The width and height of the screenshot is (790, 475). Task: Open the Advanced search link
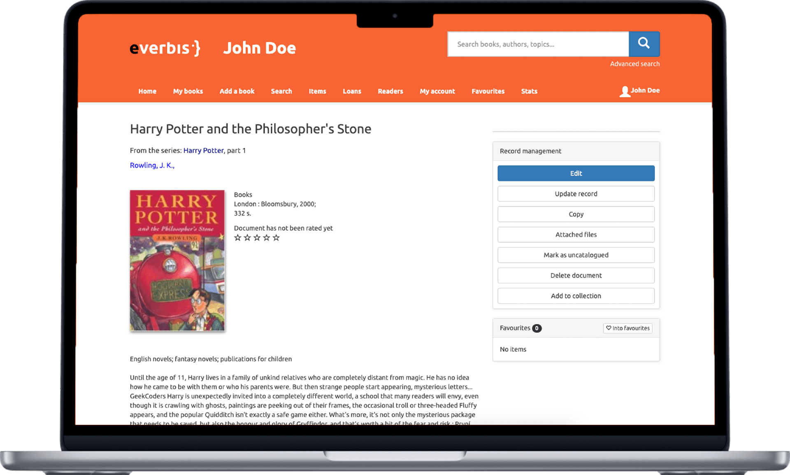coord(635,64)
